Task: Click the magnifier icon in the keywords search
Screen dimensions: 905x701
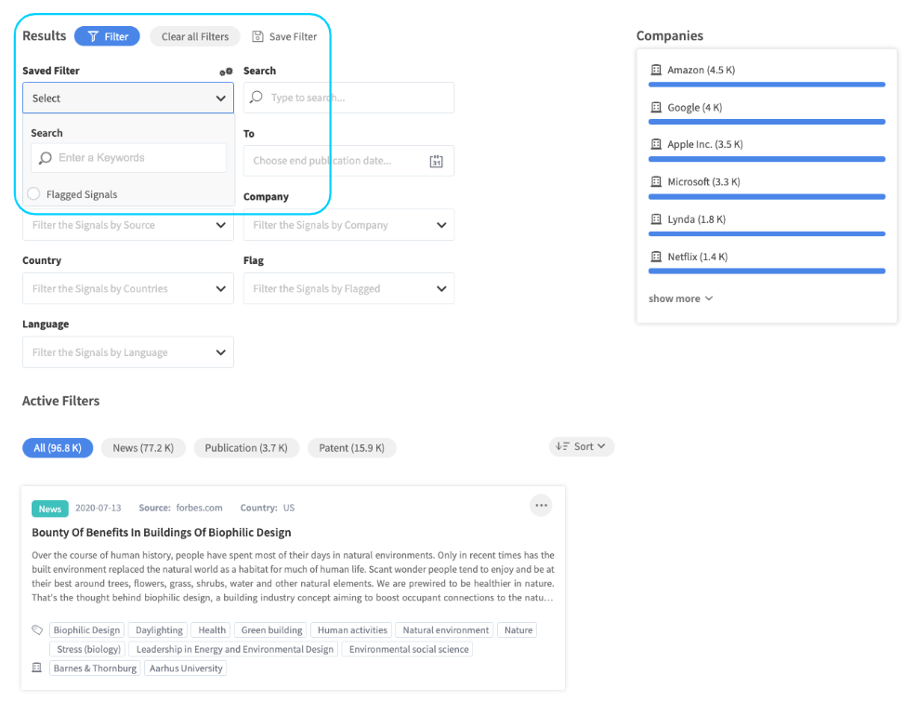Action: pos(45,158)
